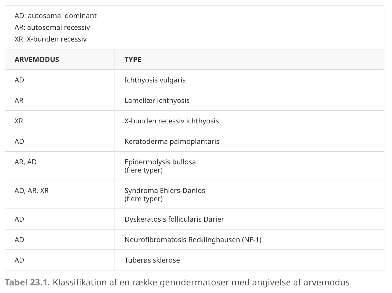This screenshot has height=293, width=392.
Task: Click Dyskeratosis follicularis Darier text
Action: 174,219
